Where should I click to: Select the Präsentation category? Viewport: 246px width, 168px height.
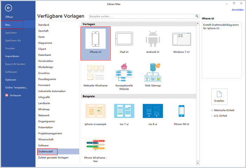pos(46,127)
